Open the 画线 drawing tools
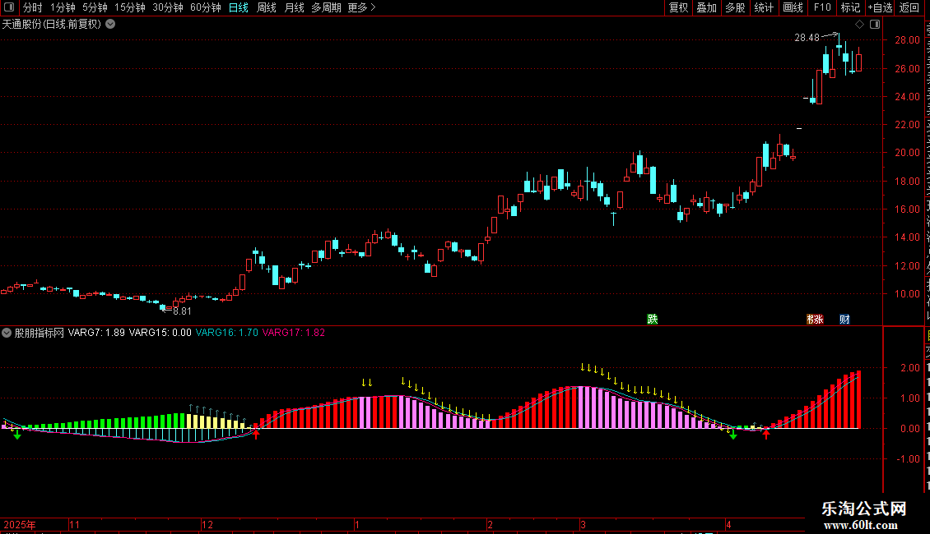The image size is (930, 534). [793, 7]
